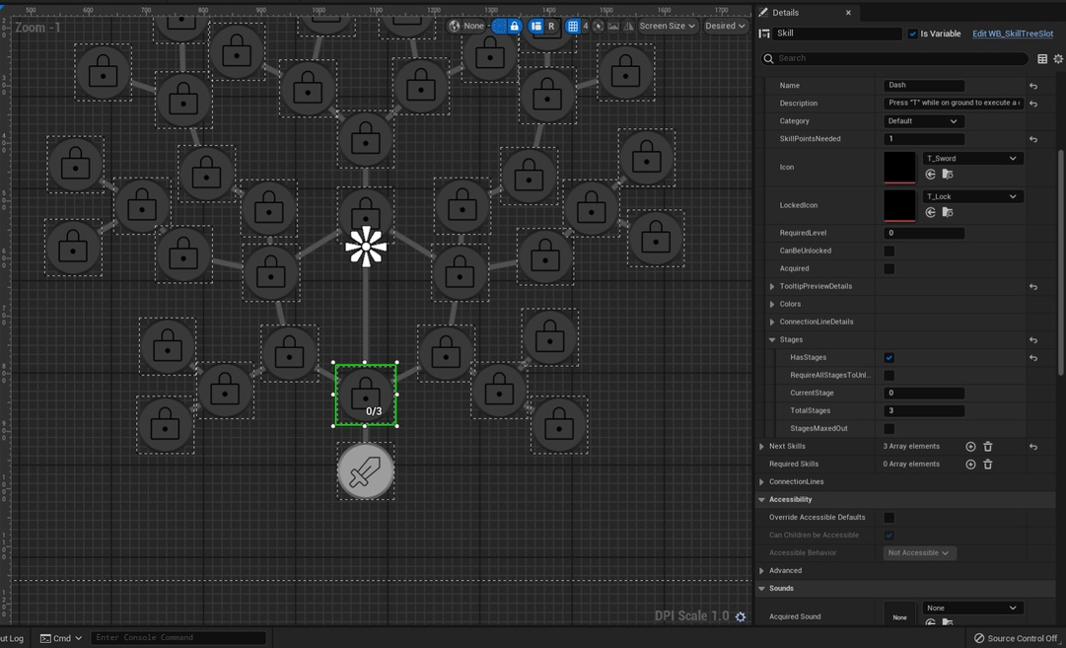Open the T_Sword icon asset dropdown

point(972,159)
